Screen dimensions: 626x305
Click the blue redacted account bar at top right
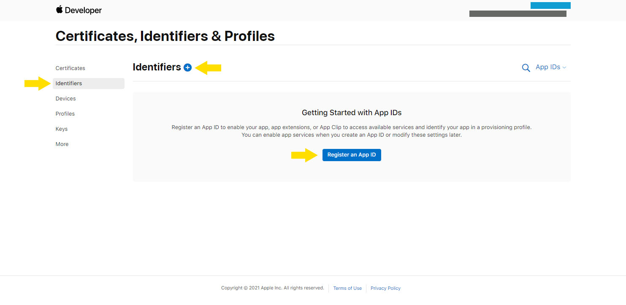[x=550, y=5]
